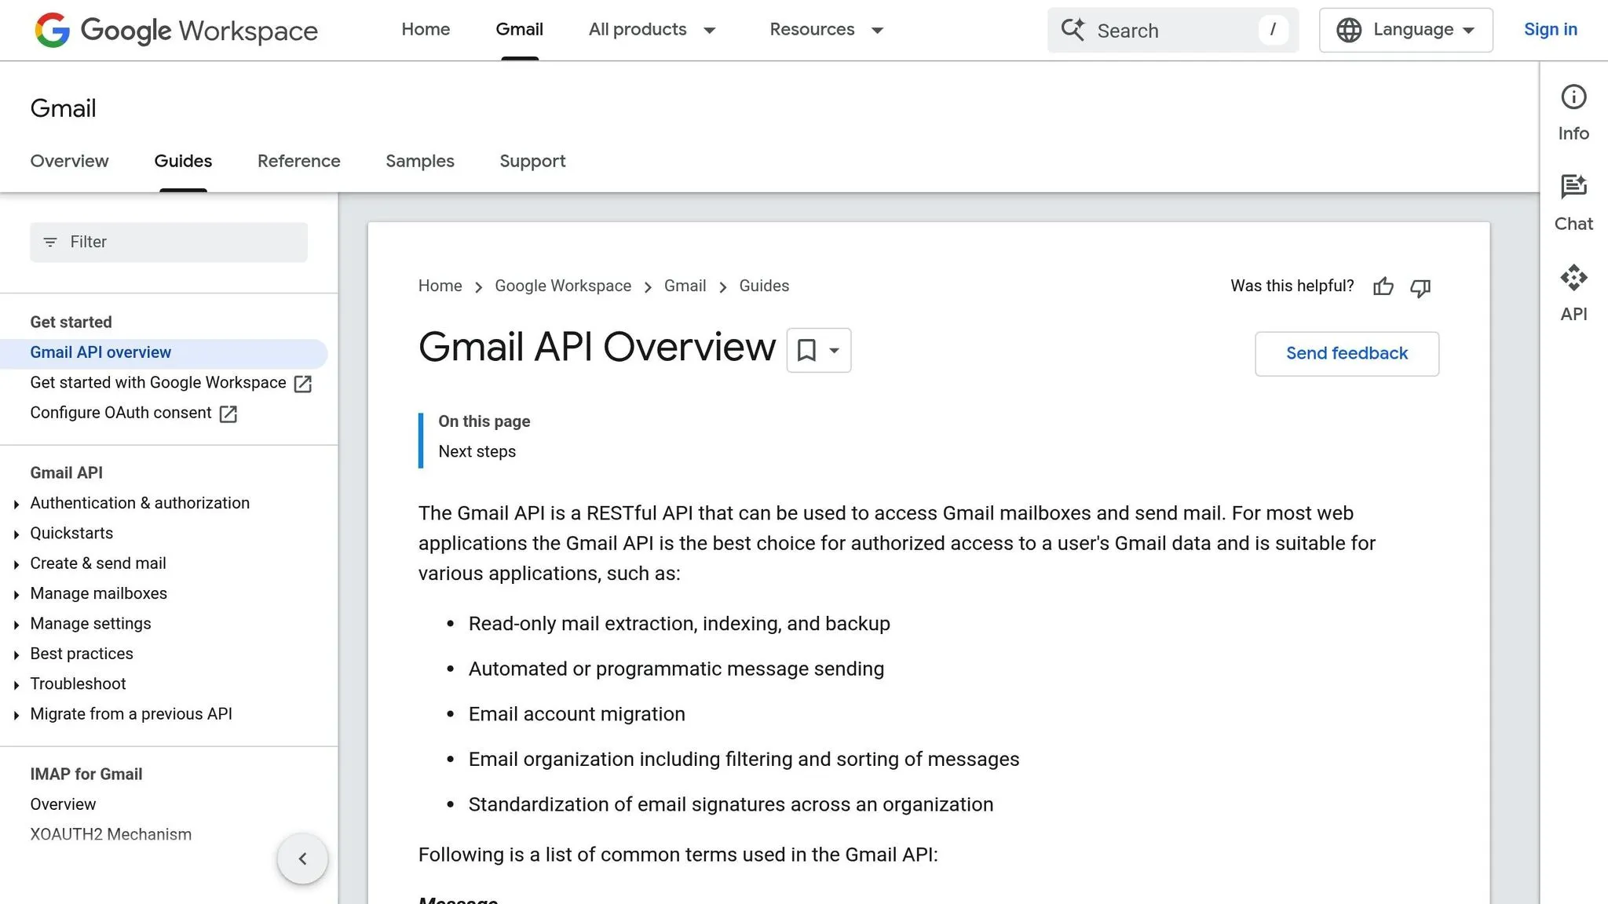
Task: Click the Send feedback button
Action: [1347, 354]
